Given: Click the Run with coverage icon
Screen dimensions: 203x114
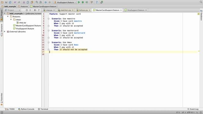Looking at the screenshot, I should pos(87,2).
